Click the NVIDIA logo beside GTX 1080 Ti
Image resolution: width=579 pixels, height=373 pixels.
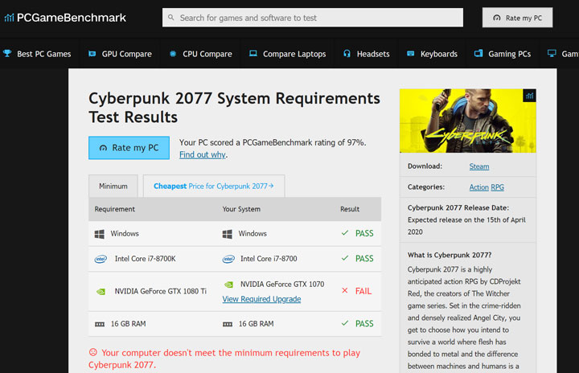101,291
